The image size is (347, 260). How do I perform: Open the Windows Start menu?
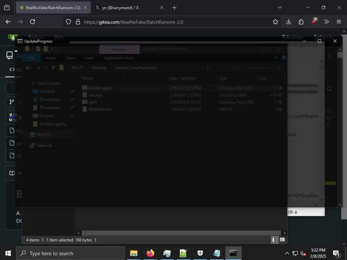[x=8, y=253]
